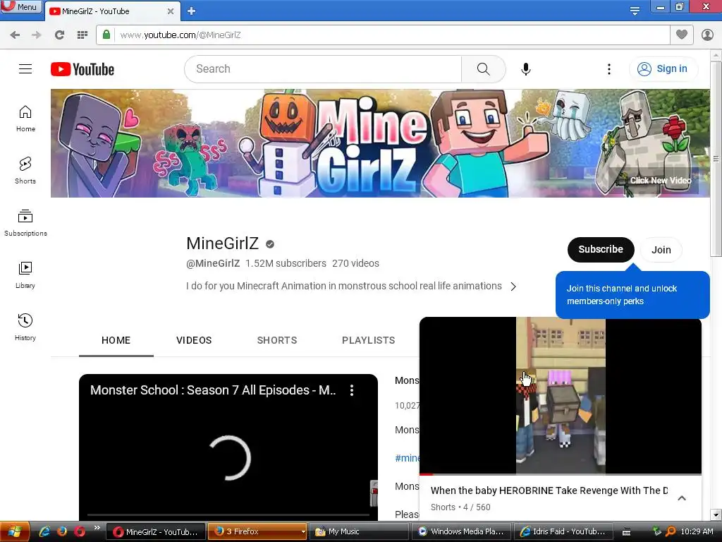Click the featured video progress bar

point(228,514)
